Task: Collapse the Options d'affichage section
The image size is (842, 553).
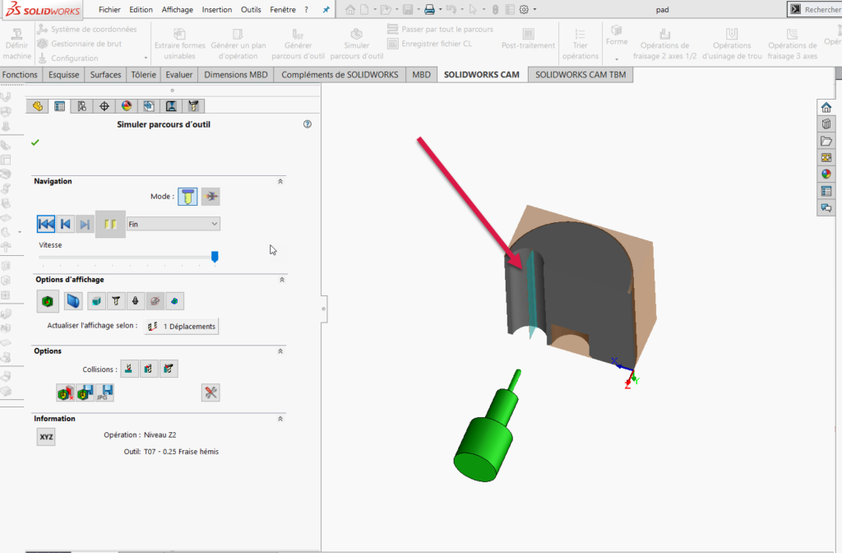Action: tap(280, 280)
